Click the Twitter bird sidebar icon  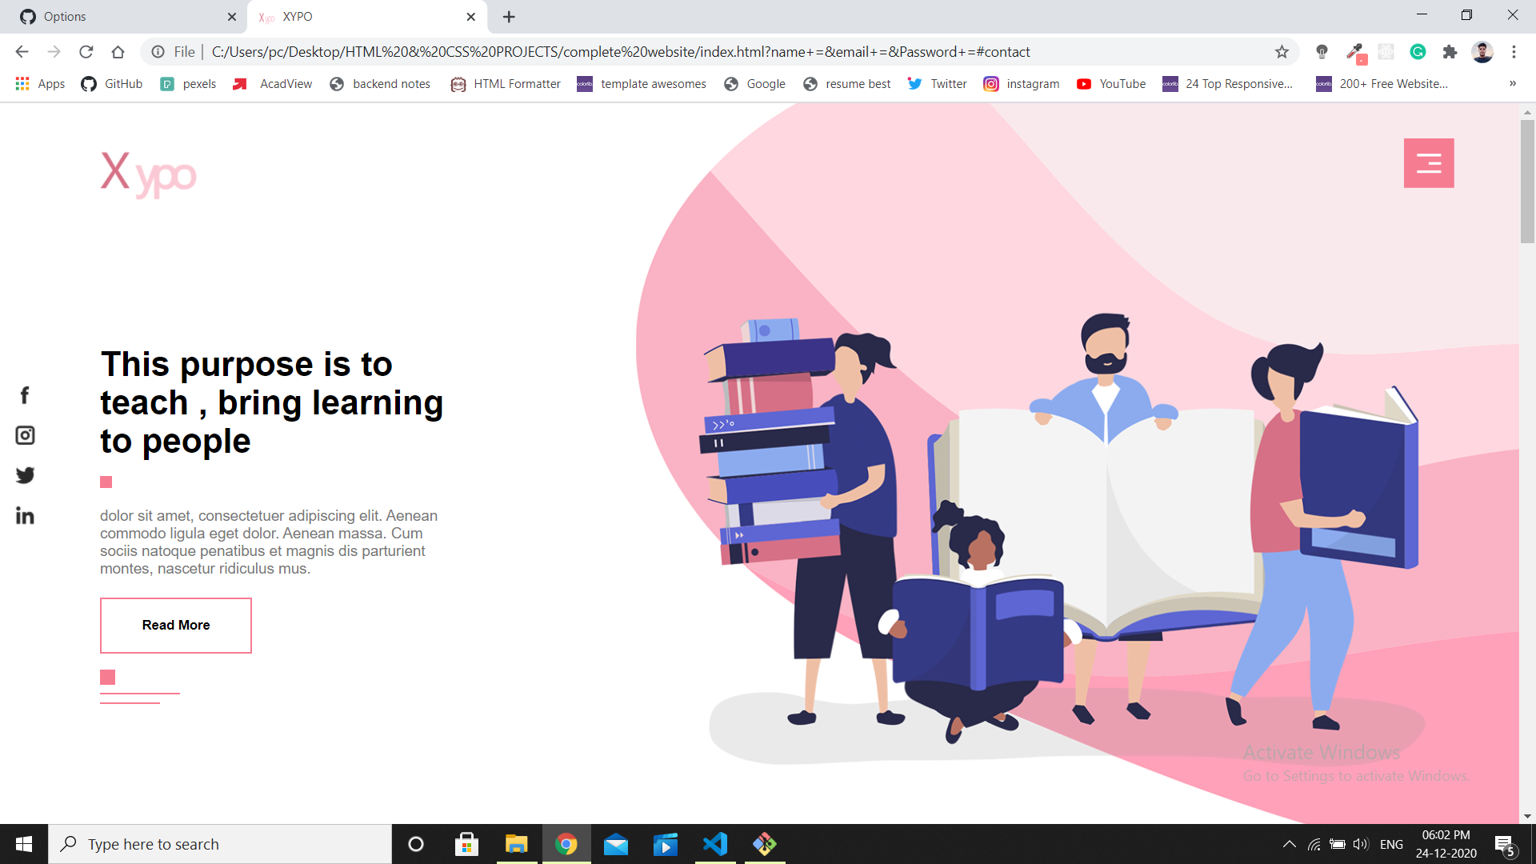25,475
